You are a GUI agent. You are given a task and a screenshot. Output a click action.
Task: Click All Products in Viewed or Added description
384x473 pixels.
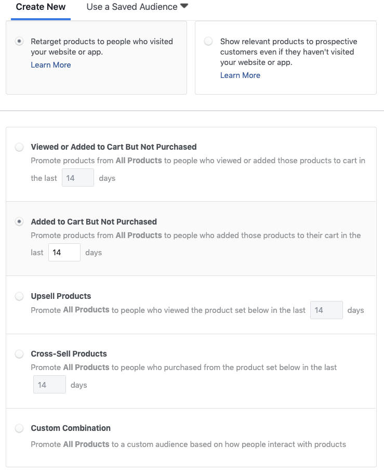tap(139, 161)
